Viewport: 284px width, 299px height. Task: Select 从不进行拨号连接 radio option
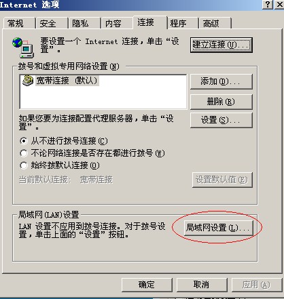click(24, 141)
